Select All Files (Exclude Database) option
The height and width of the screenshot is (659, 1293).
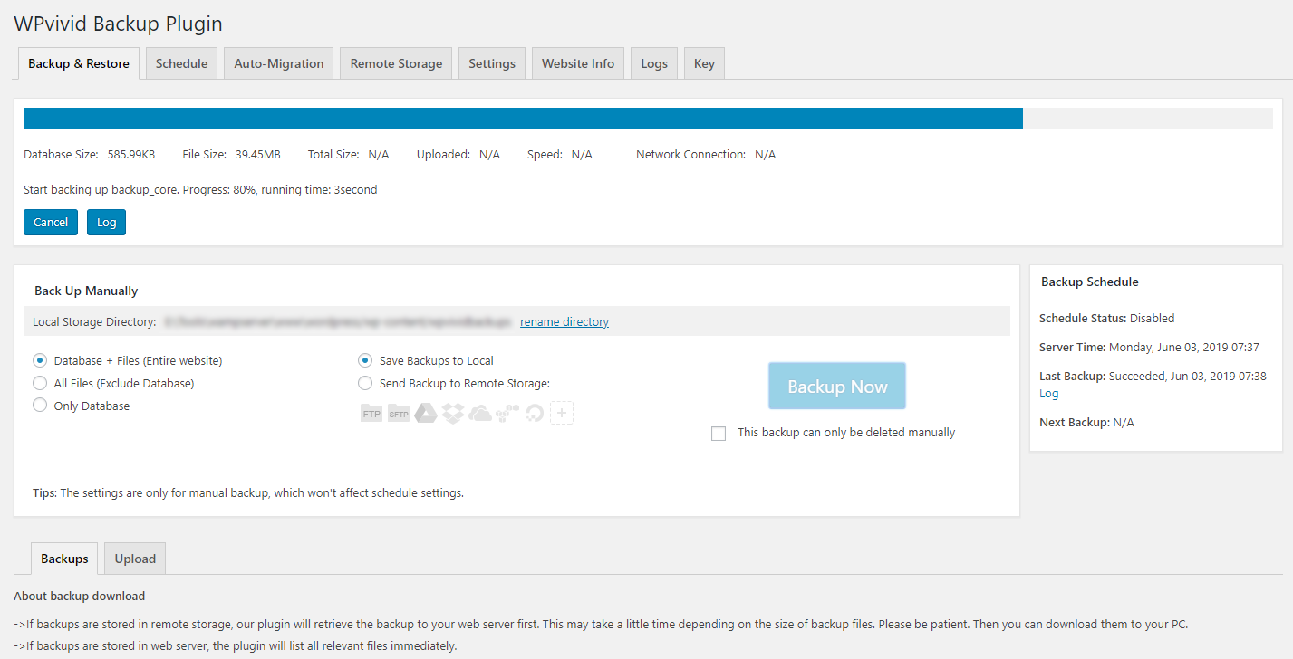pos(40,383)
